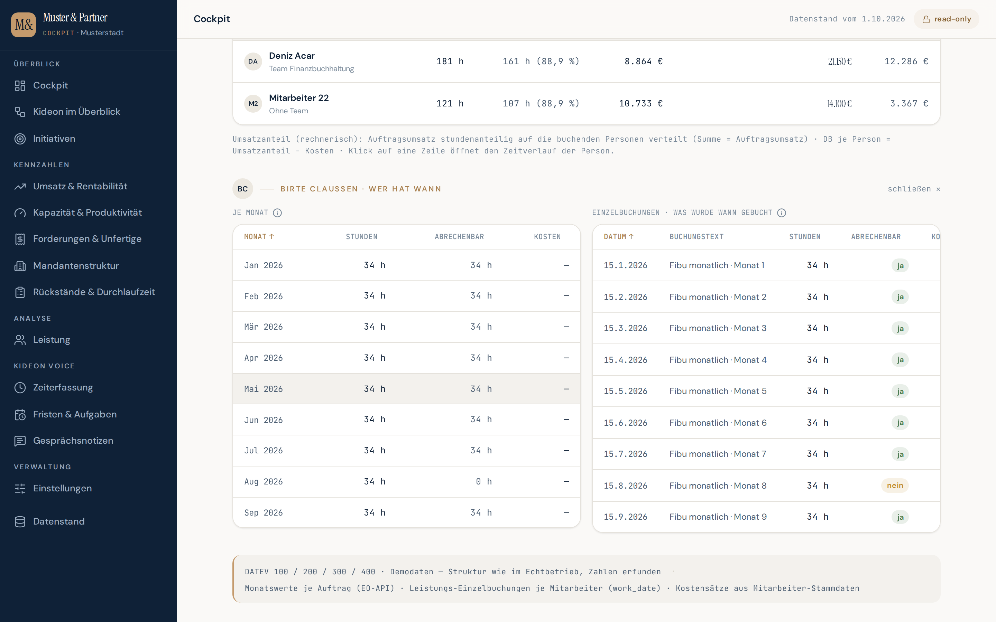
Task: Click the 0 h abrechenbar value for Aug 2026
Action: (483, 482)
